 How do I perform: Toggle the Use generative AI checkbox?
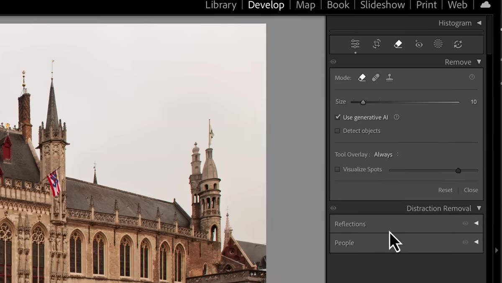(x=338, y=117)
